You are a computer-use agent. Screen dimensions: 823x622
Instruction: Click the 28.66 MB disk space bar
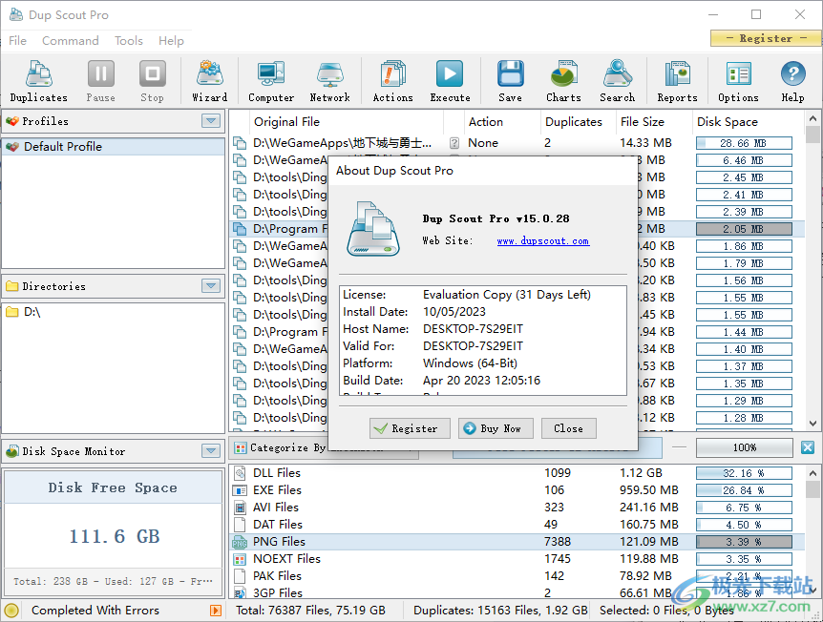click(x=744, y=143)
